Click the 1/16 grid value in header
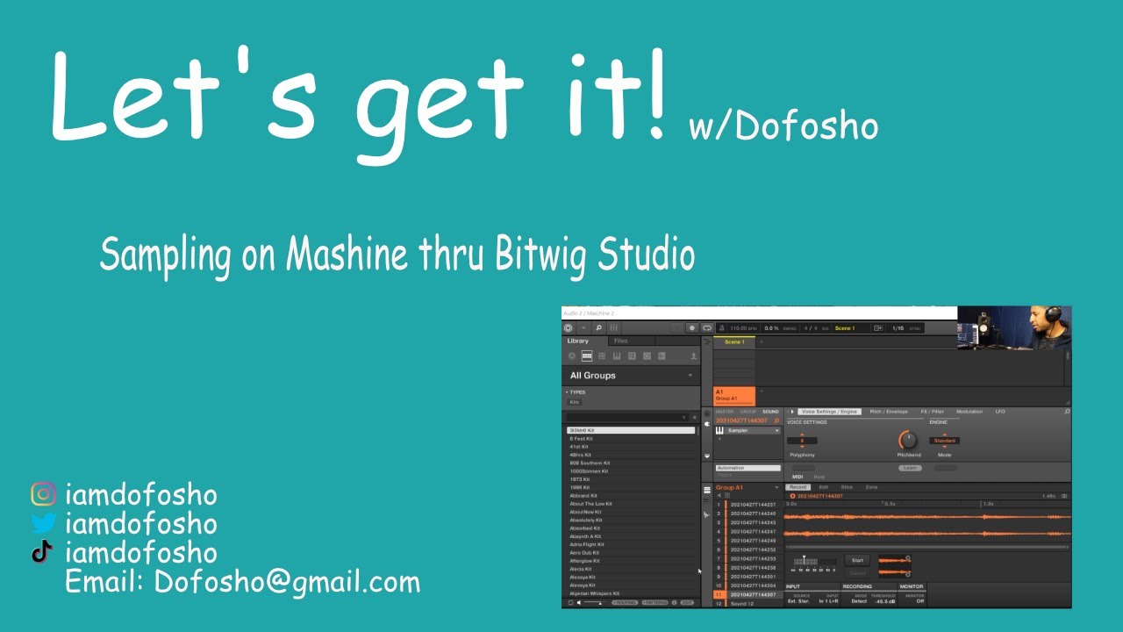 click(898, 328)
